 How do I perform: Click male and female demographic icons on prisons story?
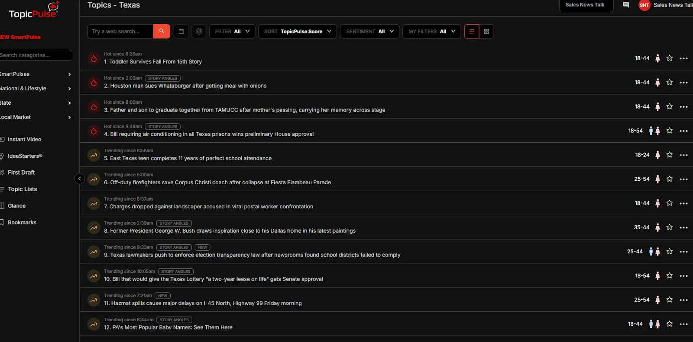[654, 131]
